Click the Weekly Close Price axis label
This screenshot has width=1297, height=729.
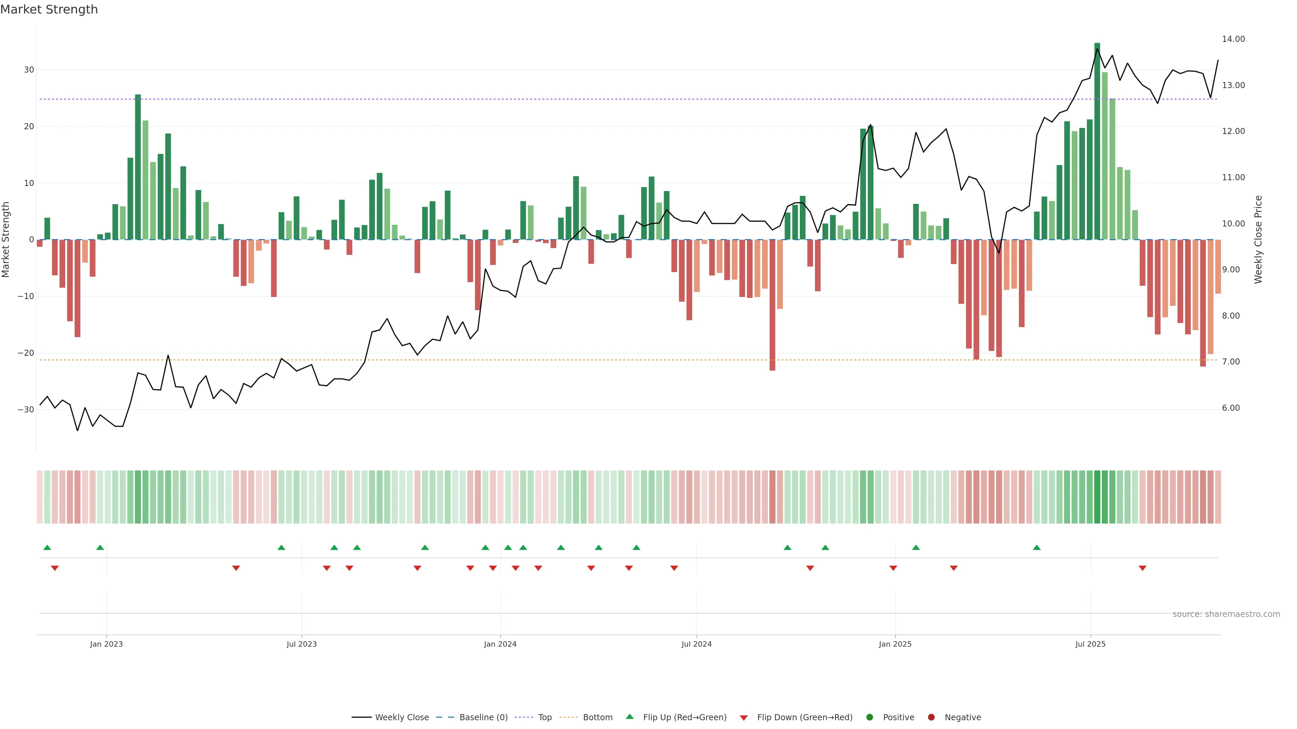(1258, 240)
